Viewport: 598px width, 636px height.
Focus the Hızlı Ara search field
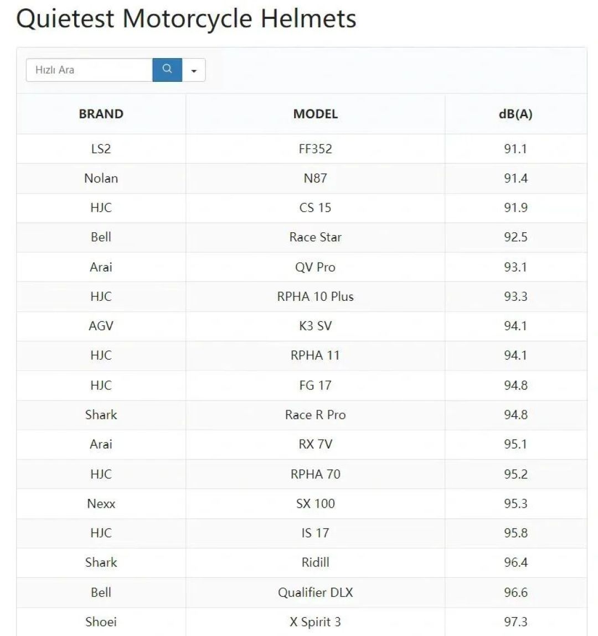[x=89, y=70]
